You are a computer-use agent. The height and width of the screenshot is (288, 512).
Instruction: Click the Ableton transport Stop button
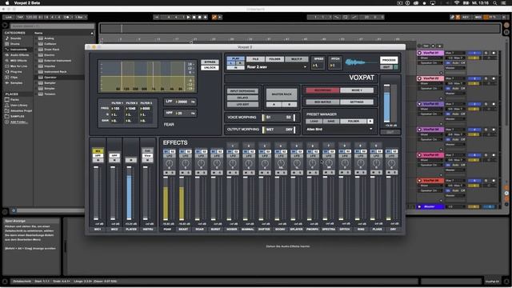click(194, 17)
